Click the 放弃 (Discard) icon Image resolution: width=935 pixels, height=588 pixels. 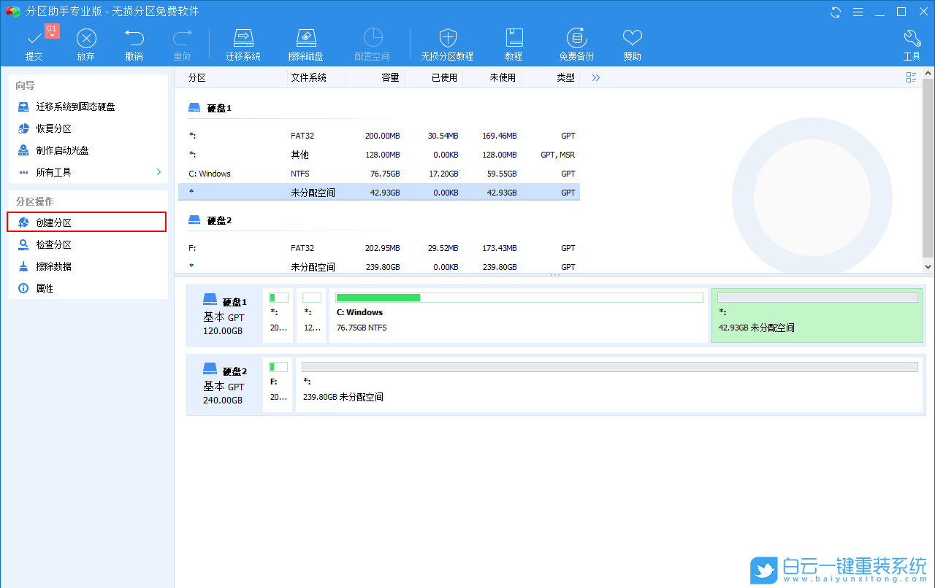pyautogui.click(x=86, y=39)
